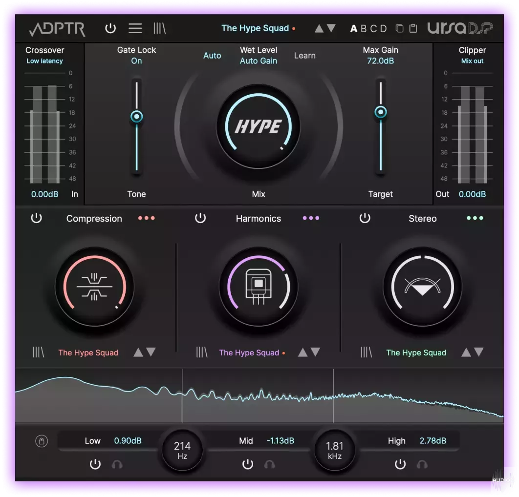The image size is (519, 497).
Task: Click the ADPTR logo
Action: (x=57, y=29)
